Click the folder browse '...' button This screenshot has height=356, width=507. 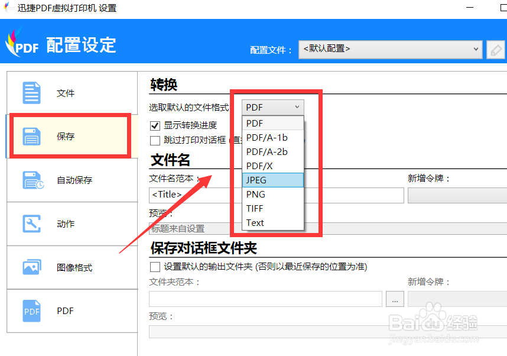(x=395, y=299)
